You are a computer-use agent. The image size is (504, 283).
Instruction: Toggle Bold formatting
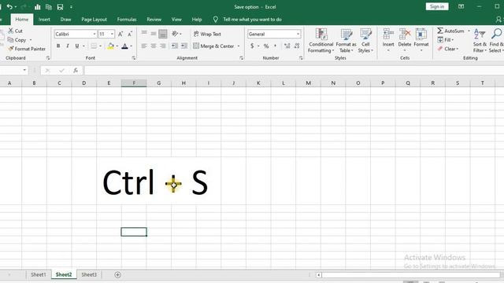[x=58, y=46]
